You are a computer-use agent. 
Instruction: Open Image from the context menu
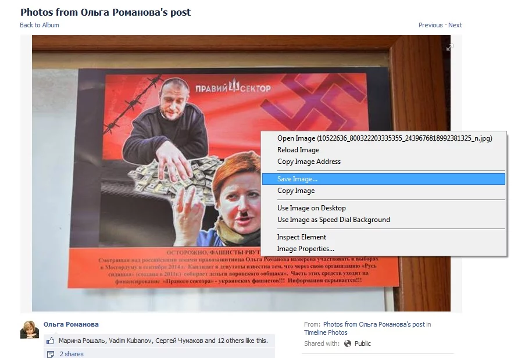tap(383, 138)
